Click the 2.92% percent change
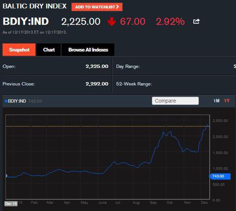This screenshot has width=236, height=211. coord(170,22)
